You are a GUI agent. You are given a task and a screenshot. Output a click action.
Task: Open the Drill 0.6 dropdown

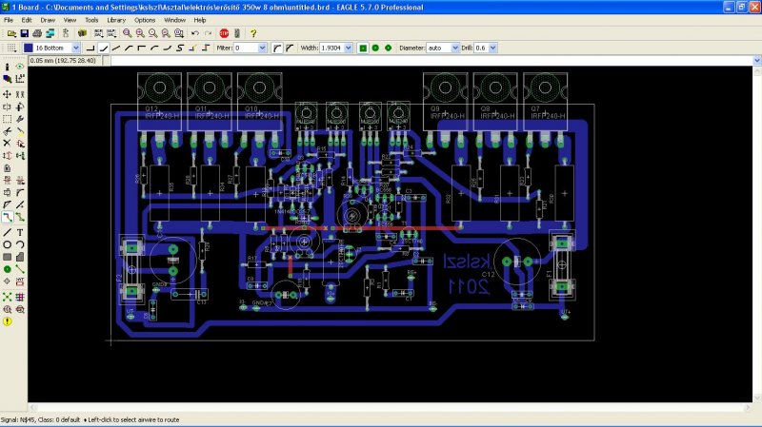492,48
